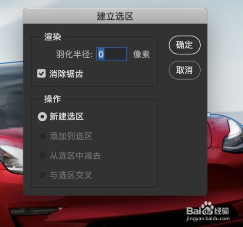This screenshot has width=243, height=227.
Task: Select the square path anchor point
Action: click(208, 115)
